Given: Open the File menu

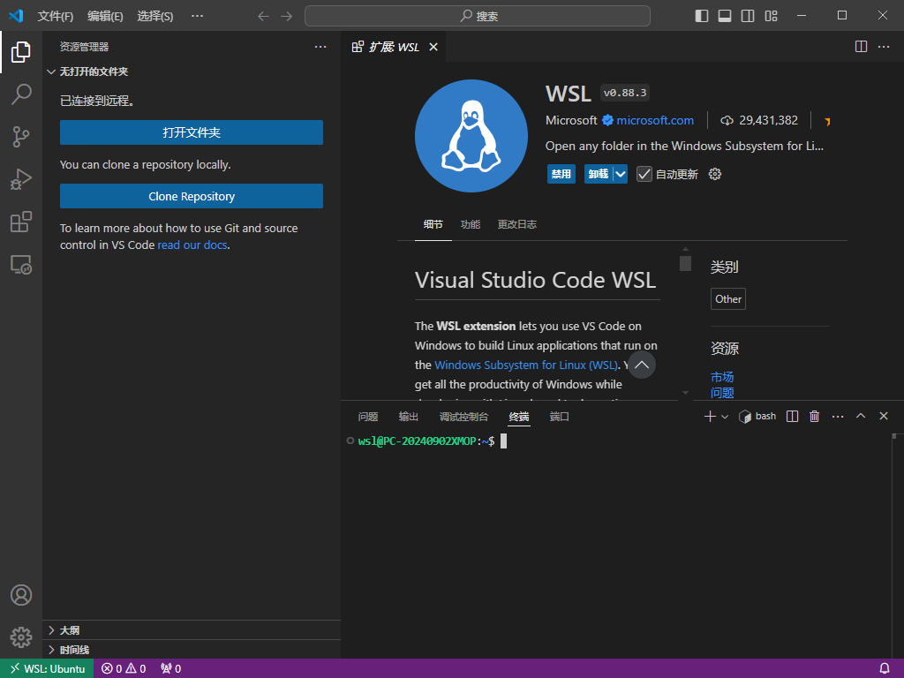Looking at the screenshot, I should click(x=56, y=16).
